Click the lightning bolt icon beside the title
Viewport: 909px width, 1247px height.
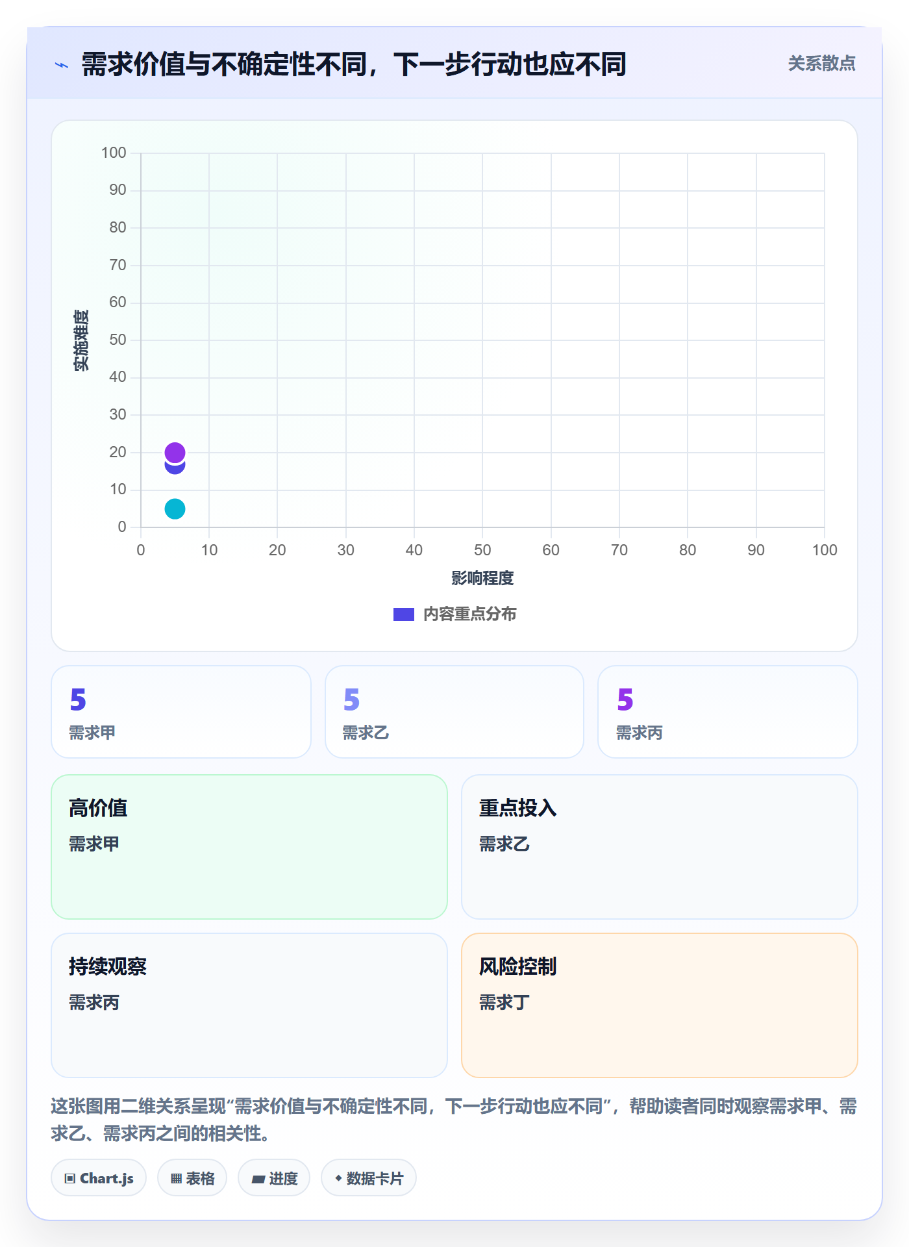coord(62,65)
